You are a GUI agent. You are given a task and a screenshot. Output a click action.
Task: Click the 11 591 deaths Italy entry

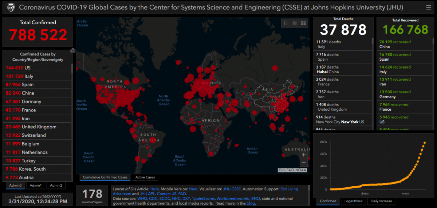[x=342, y=44]
